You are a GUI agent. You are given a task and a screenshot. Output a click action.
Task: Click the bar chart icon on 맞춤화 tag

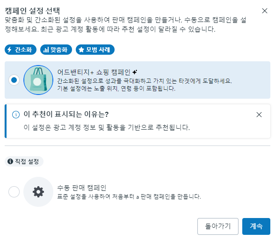tap(46, 50)
